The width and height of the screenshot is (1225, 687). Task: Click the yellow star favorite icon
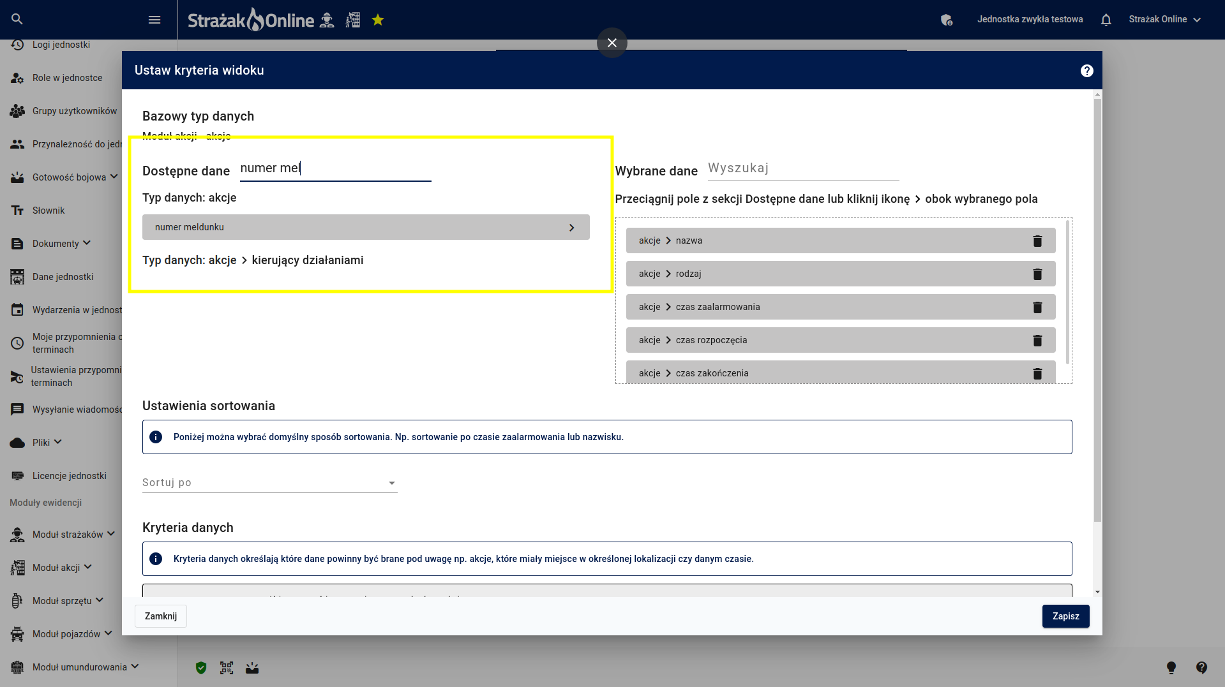378,20
